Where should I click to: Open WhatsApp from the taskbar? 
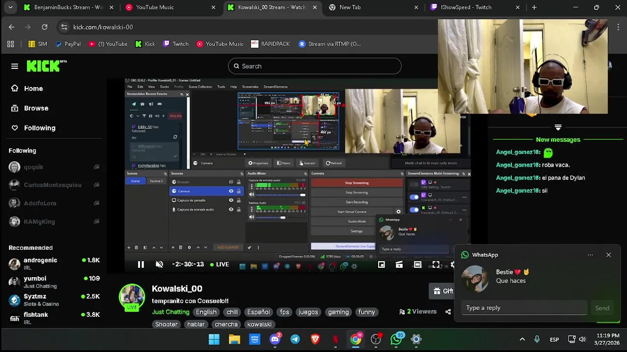point(396,339)
